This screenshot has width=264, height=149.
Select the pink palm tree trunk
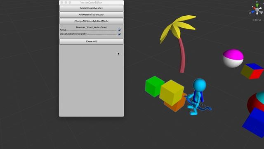(x=182, y=56)
